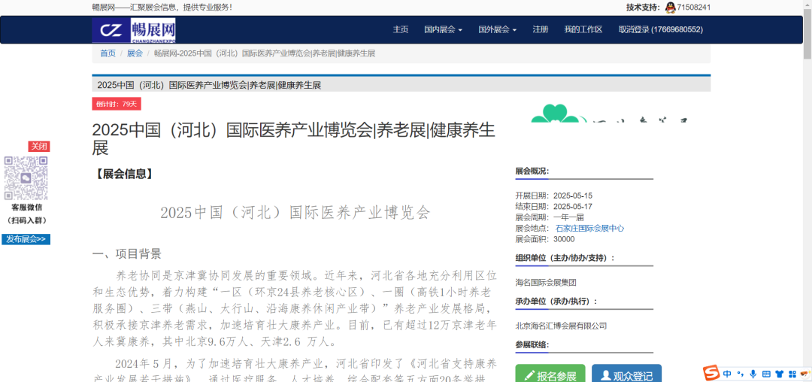Click the Sogou input method S logo
This screenshot has width=812, height=382.
tap(711, 373)
